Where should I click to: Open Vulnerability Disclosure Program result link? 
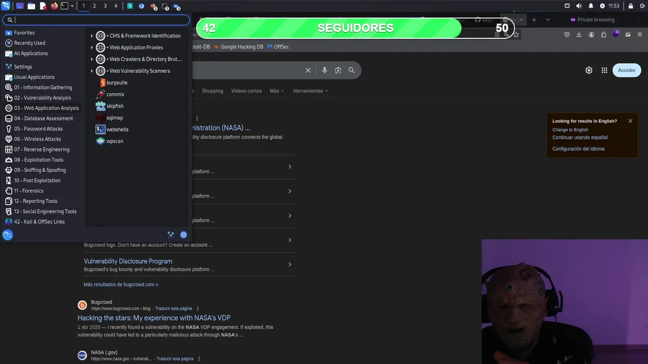(x=128, y=261)
